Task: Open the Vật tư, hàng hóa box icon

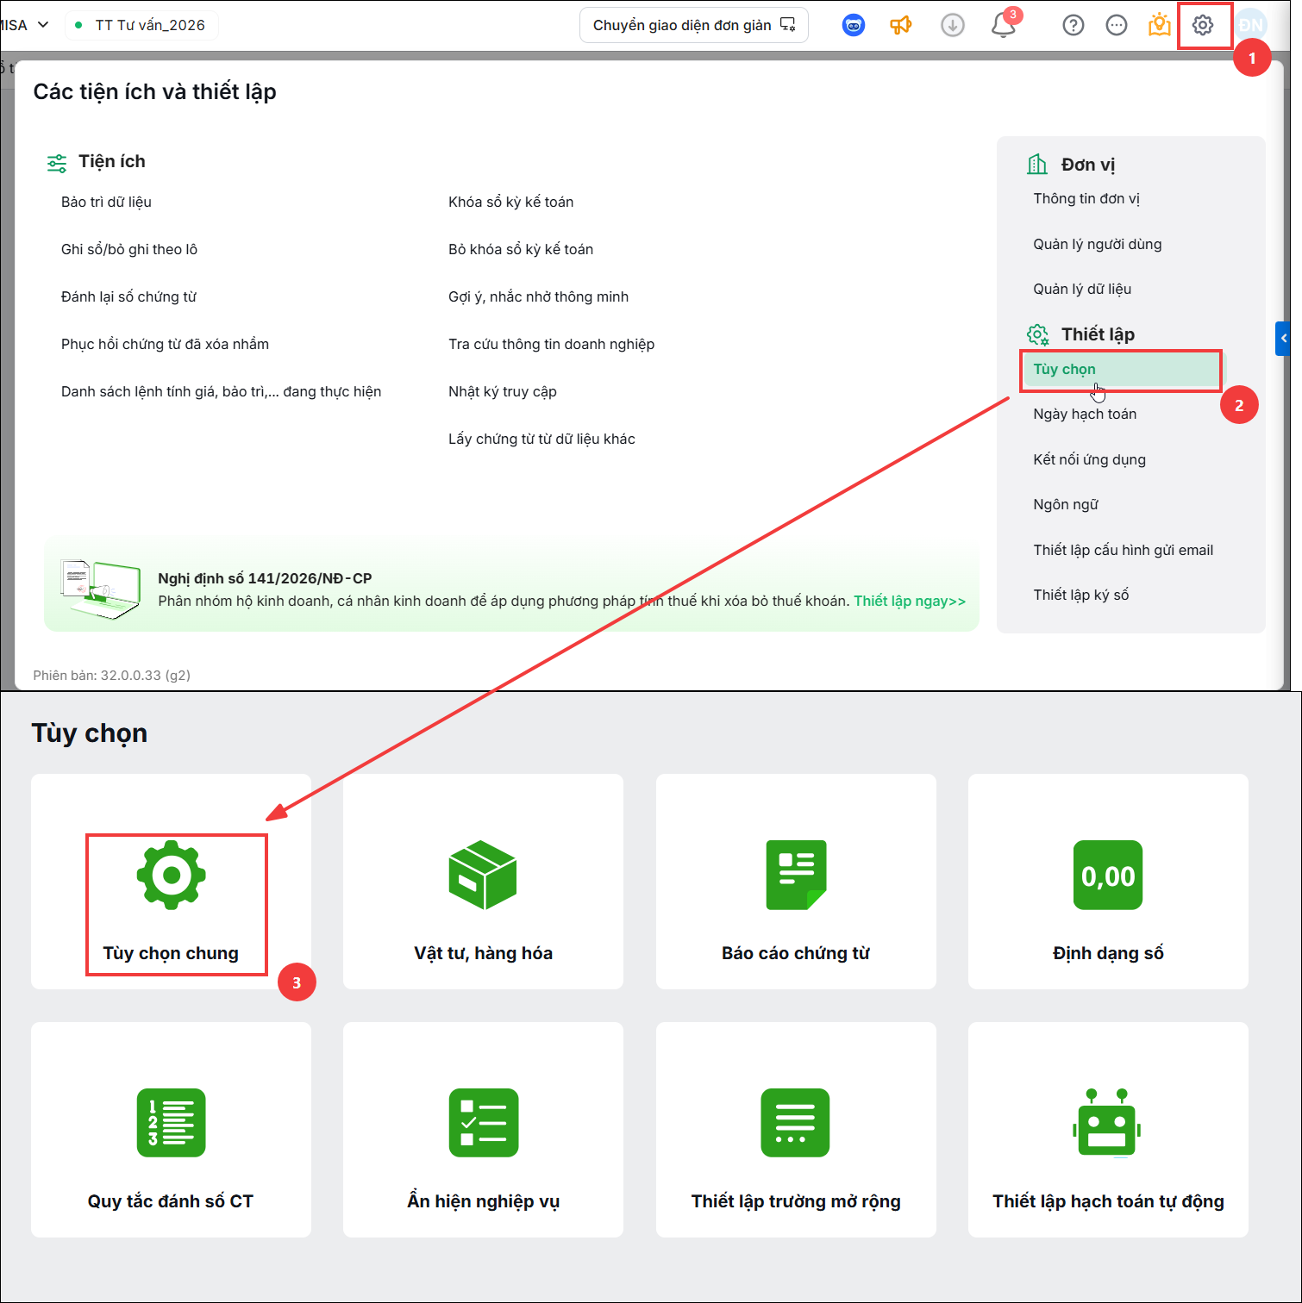Action: [483, 875]
